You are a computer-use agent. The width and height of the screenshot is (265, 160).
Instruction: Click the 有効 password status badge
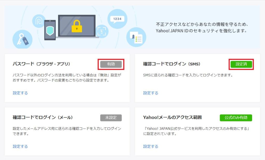[111, 64]
